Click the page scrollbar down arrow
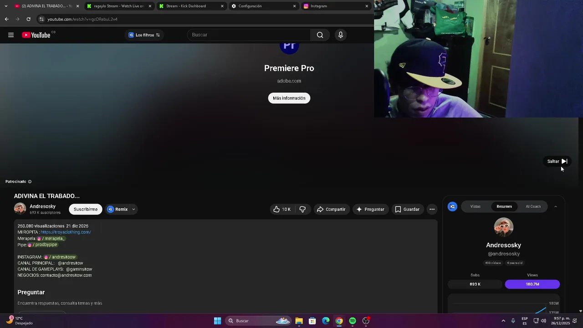 click(580, 311)
